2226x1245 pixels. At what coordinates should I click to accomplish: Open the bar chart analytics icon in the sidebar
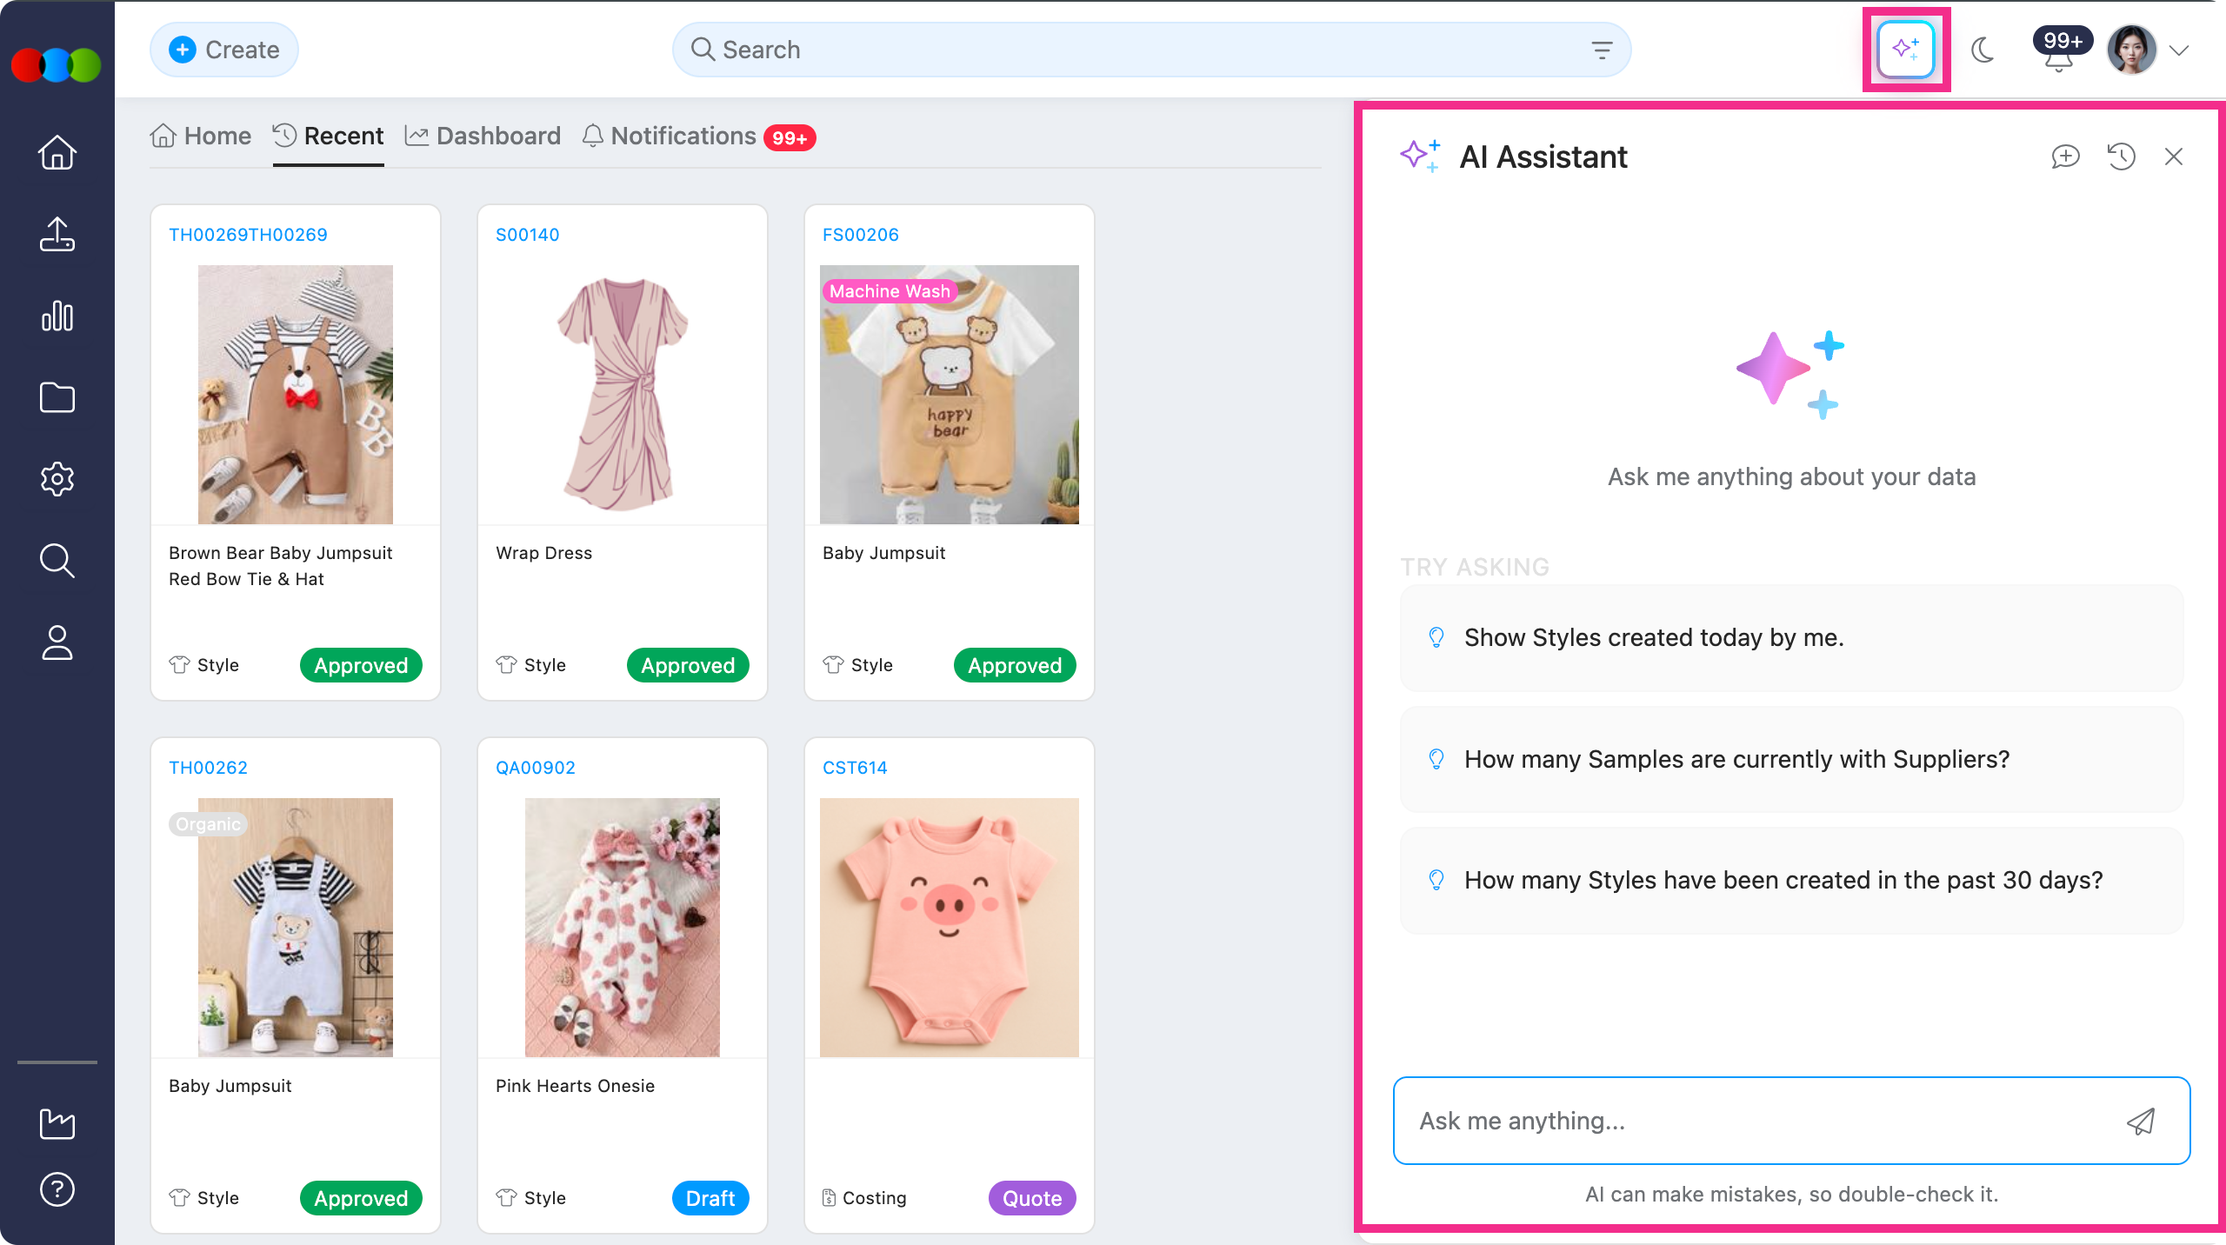pos(57,316)
